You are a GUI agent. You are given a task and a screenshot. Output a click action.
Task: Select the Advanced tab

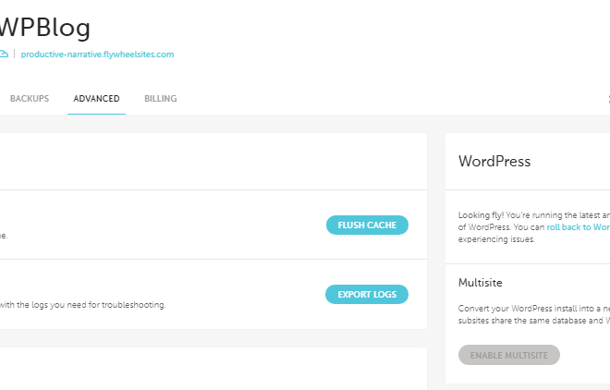(96, 99)
